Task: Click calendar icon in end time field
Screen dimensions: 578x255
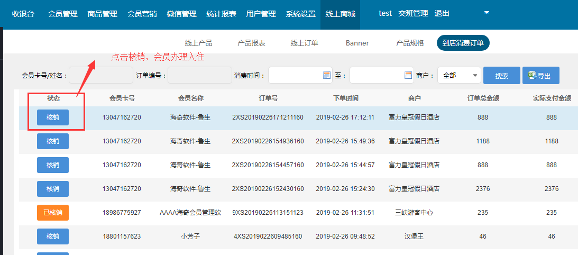Action: point(408,76)
